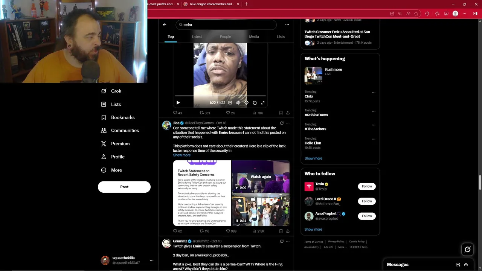View analytics for post with 78K views
The height and width of the screenshot is (271, 482).
(258, 113)
